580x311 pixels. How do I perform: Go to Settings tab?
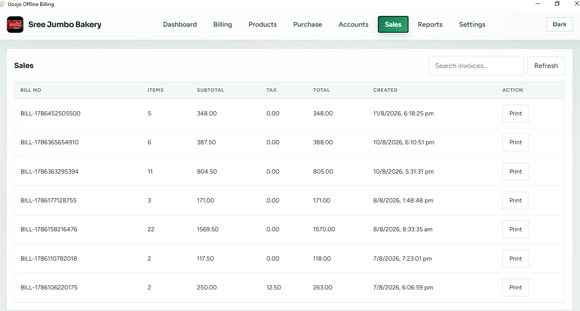(472, 25)
